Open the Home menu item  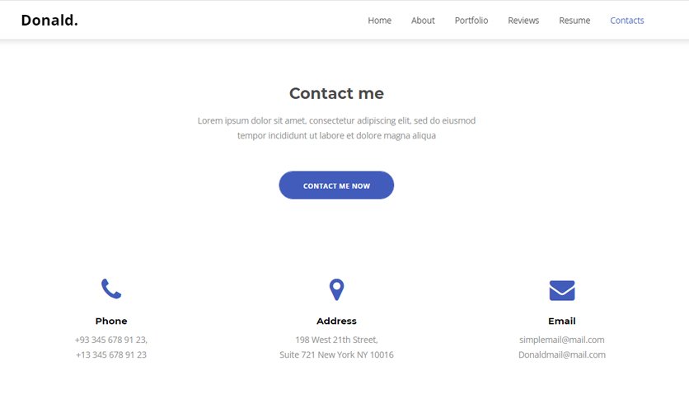(x=380, y=21)
